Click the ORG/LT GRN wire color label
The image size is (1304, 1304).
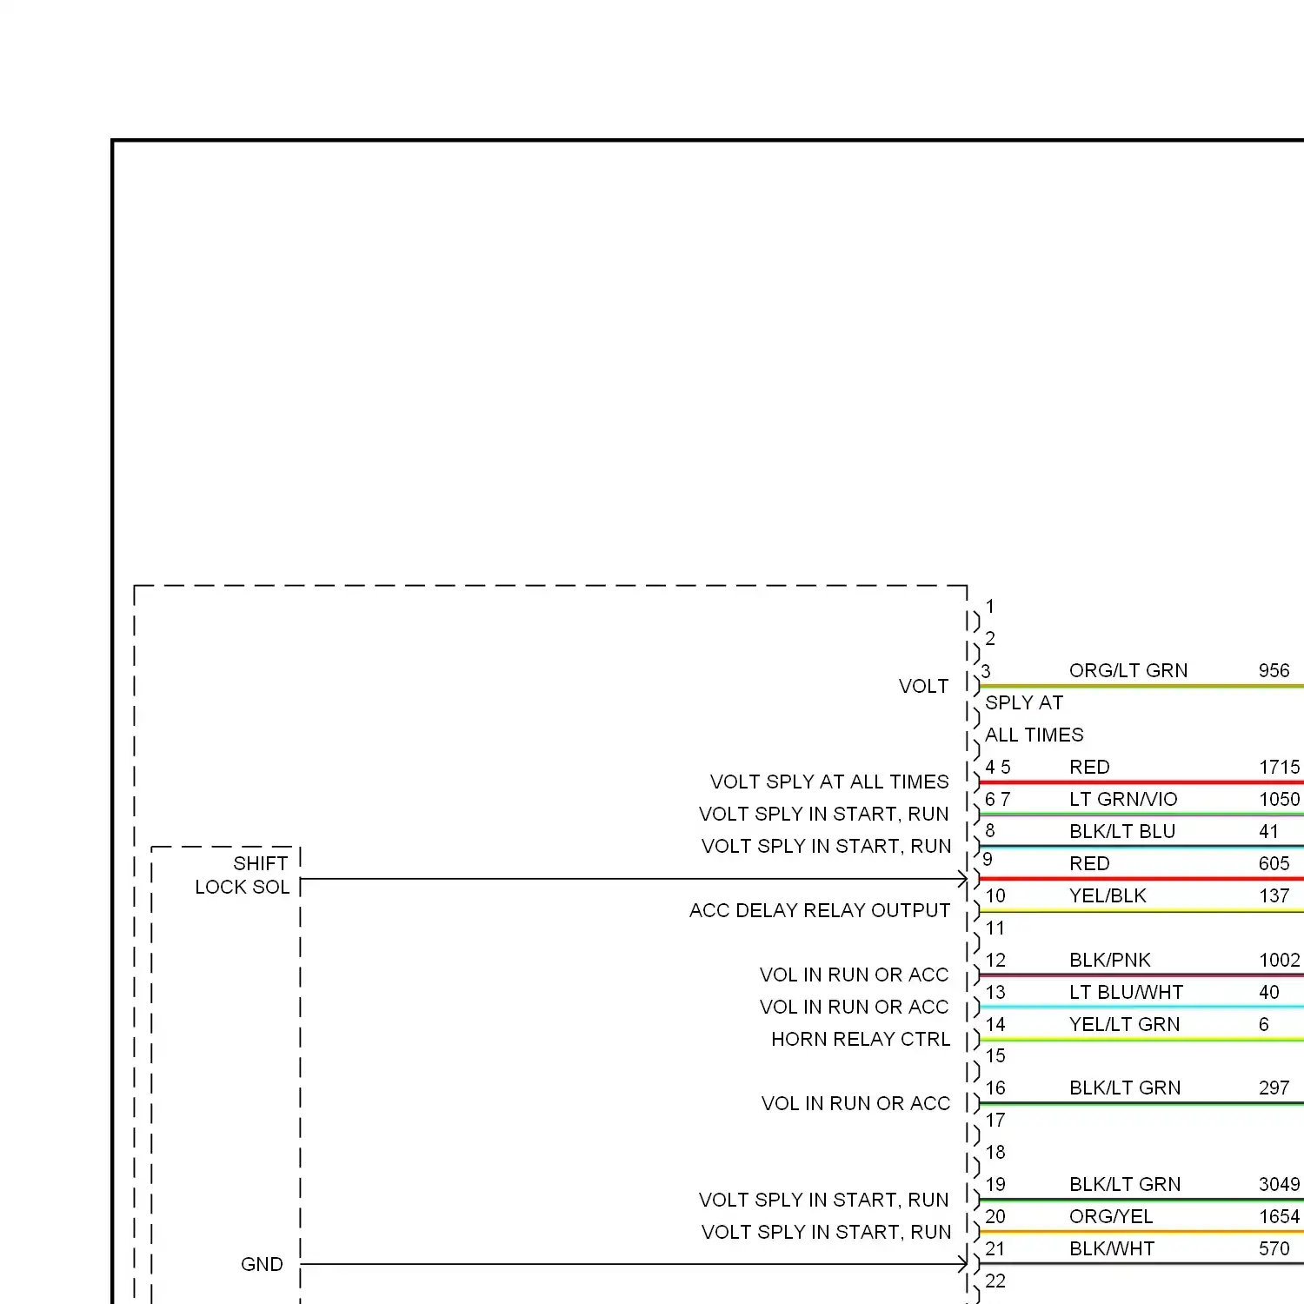[x=1128, y=670]
